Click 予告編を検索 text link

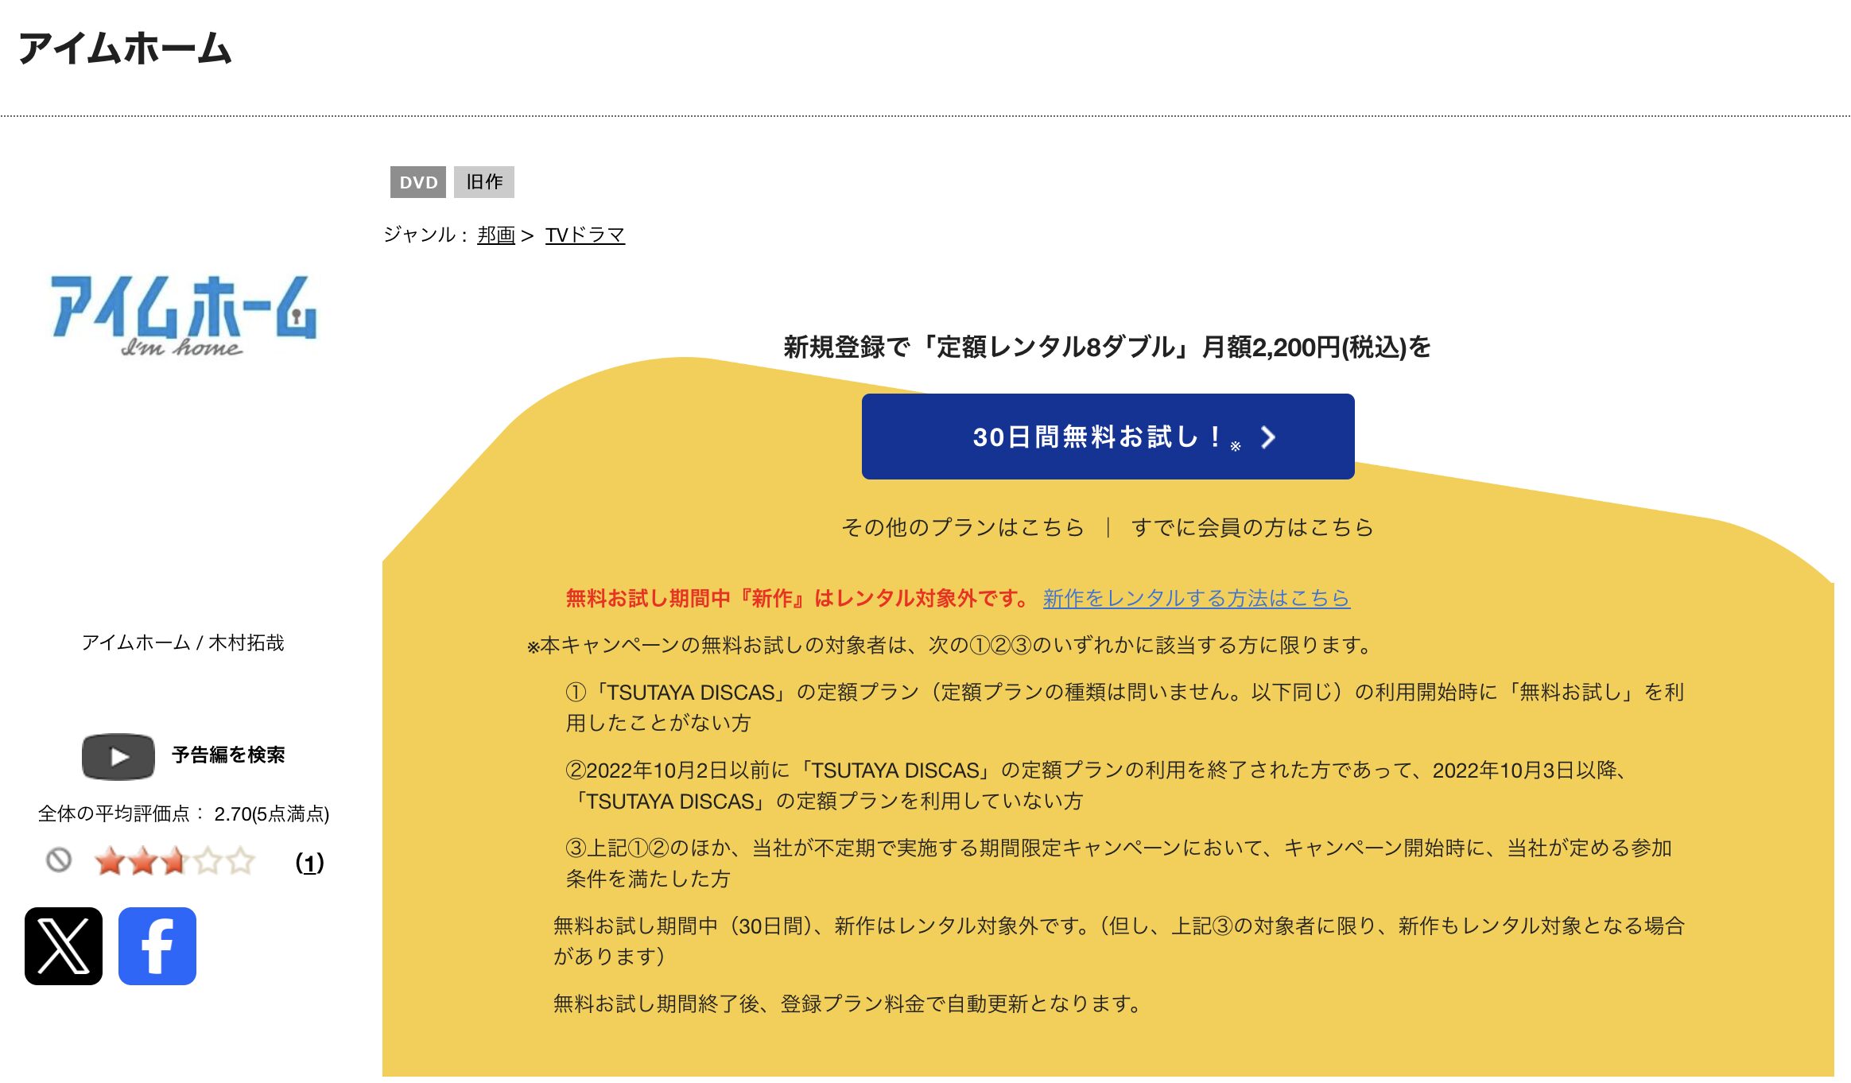point(228,755)
